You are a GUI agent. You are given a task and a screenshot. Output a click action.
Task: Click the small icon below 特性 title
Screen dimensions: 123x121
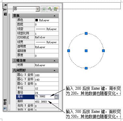(5, 109)
